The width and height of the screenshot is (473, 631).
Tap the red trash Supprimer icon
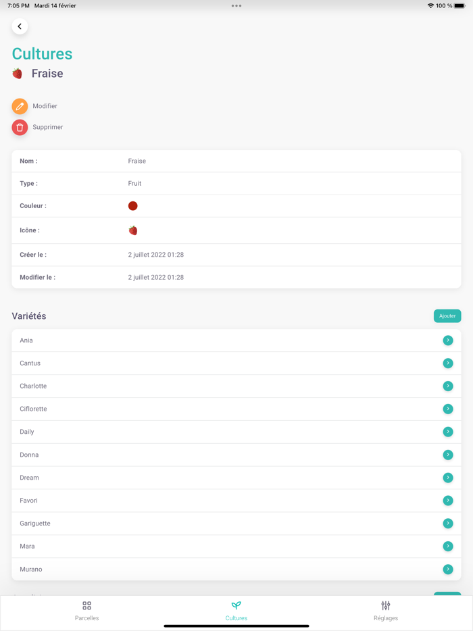[20, 127]
